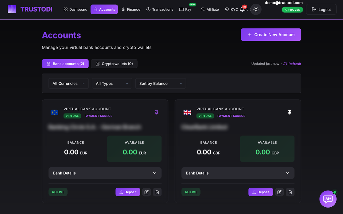
Task: Expand Bank Details for GBP account
Action: click(238, 173)
